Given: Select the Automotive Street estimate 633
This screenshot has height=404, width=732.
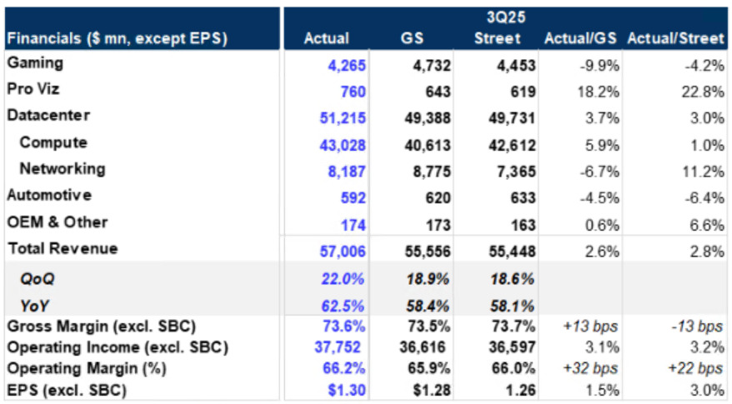Looking at the screenshot, I should click(518, 198).
